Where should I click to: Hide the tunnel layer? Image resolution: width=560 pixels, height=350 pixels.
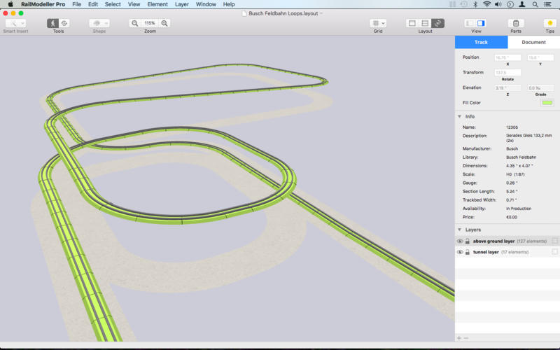pos(460,252)
